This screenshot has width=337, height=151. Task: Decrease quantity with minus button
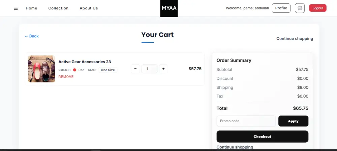tap(135, 69)
